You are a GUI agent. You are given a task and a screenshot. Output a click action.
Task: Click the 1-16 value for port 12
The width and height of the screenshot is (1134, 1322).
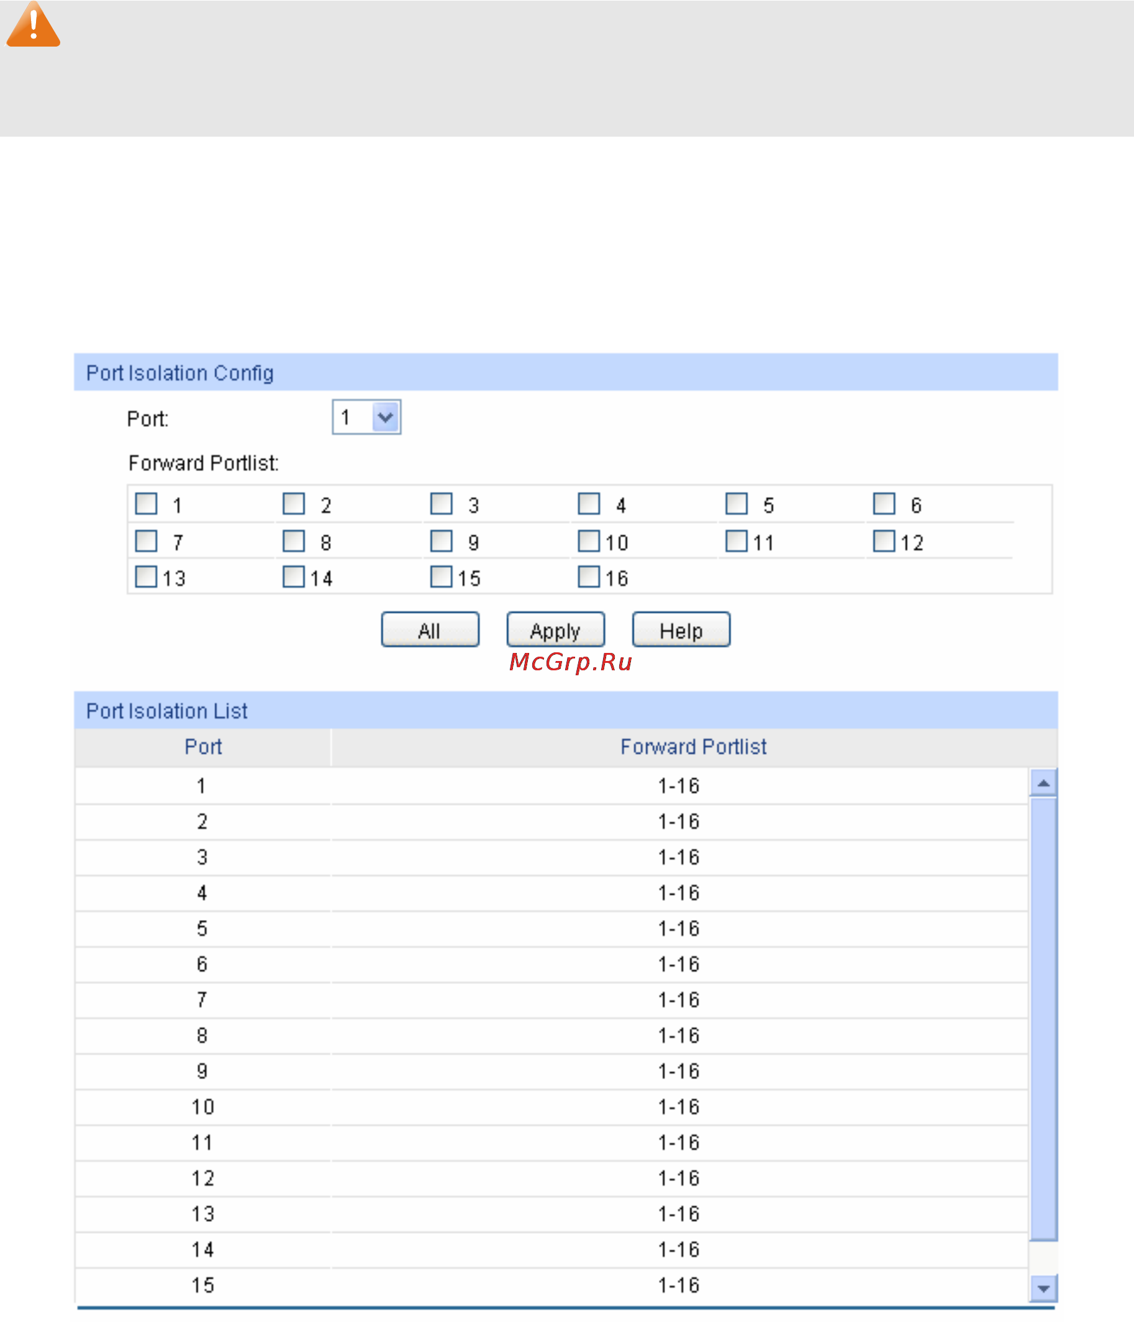[679, 1179]
